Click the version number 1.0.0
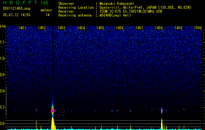This screenshot has height=130, width=205. (x=44, y=3)
